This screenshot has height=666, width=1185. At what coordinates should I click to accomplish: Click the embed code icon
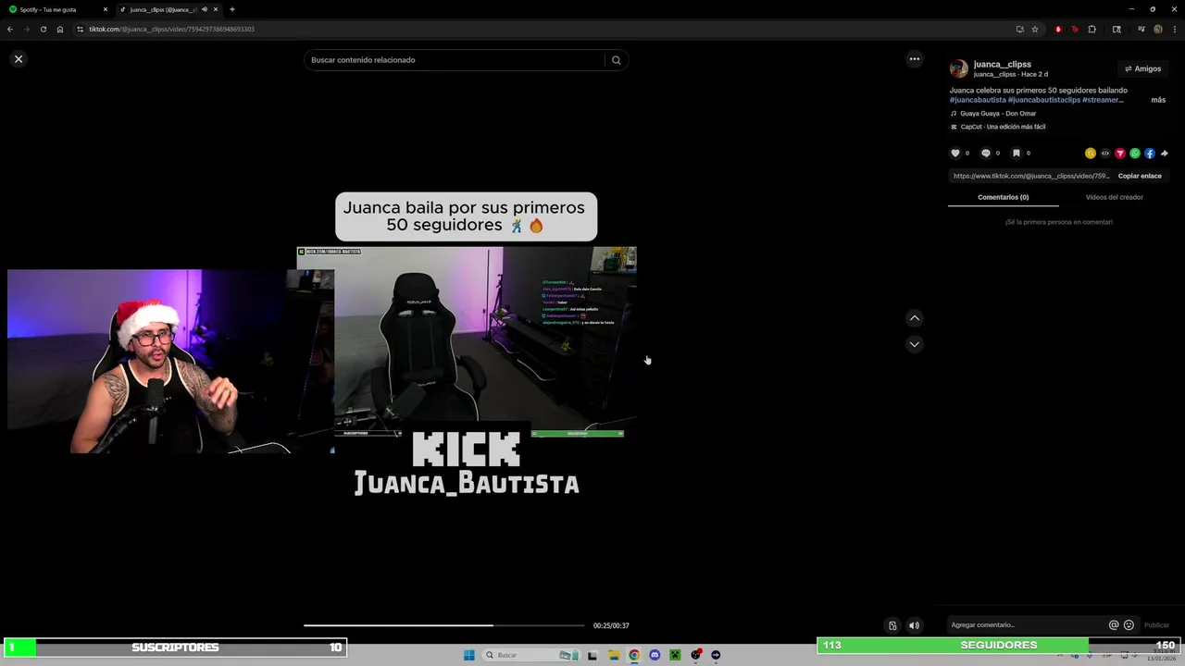coord(1105,154)
